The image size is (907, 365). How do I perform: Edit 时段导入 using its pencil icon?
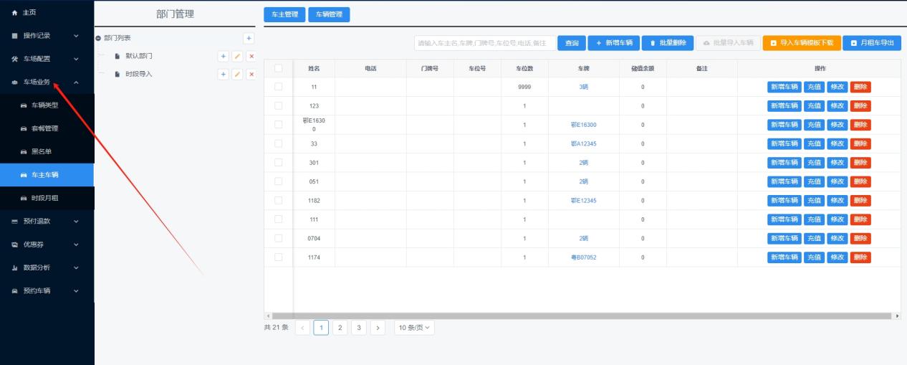point(236,75)
